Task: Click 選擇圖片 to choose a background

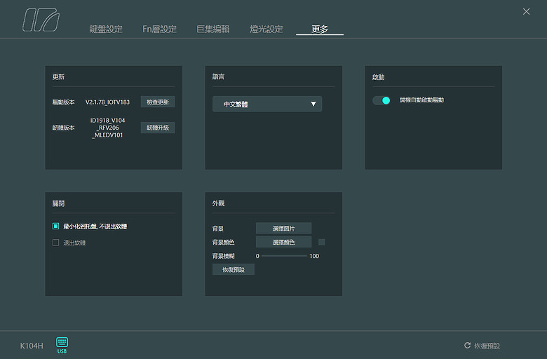Action: 283,228
